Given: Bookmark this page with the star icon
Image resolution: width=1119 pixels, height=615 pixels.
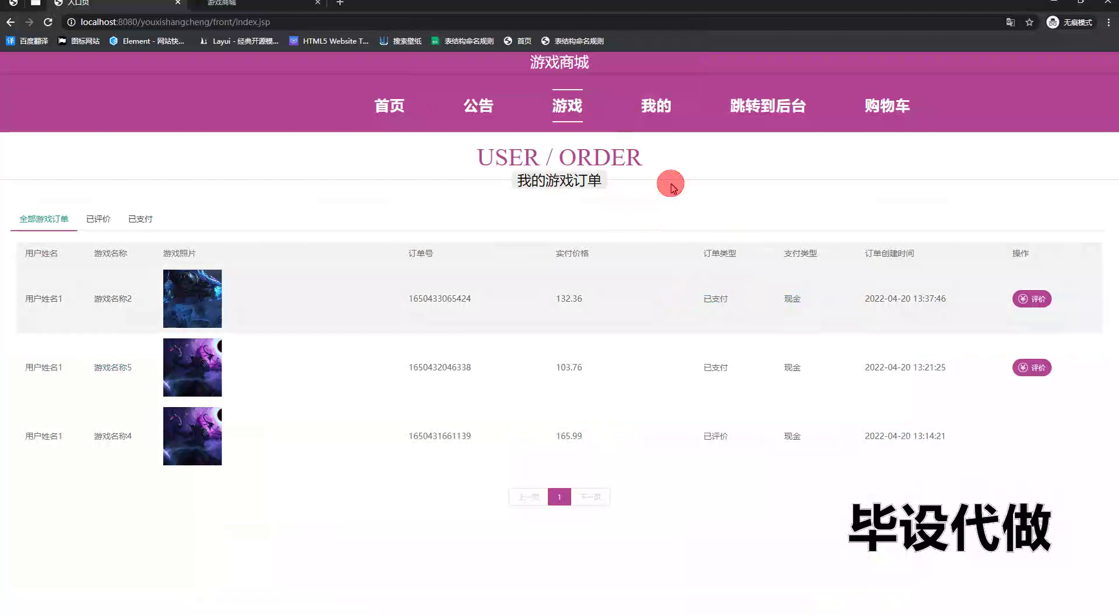Looking at the screenshot, I should 1029,22.
